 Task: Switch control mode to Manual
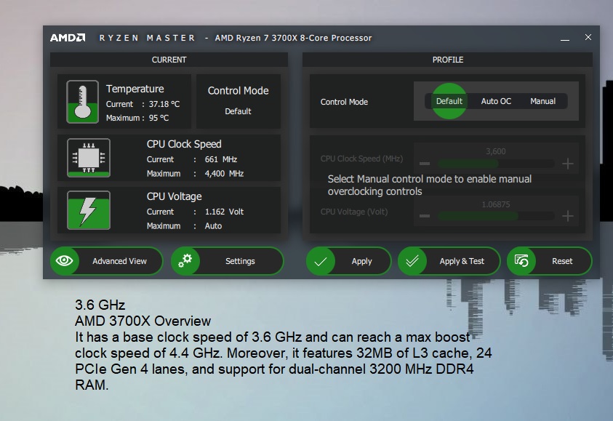click(x=542, y=101)
